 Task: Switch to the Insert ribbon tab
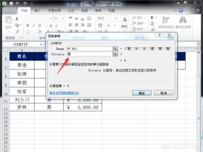[37, 11]
